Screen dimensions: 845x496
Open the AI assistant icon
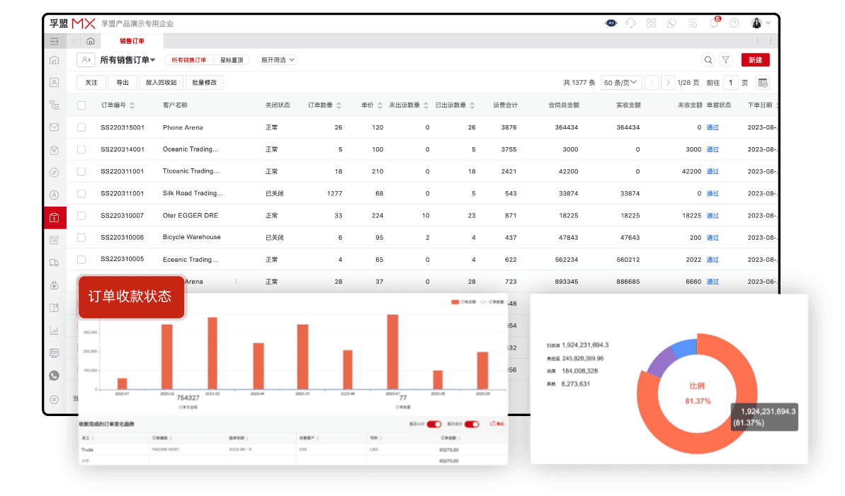(x=611, y=23)
